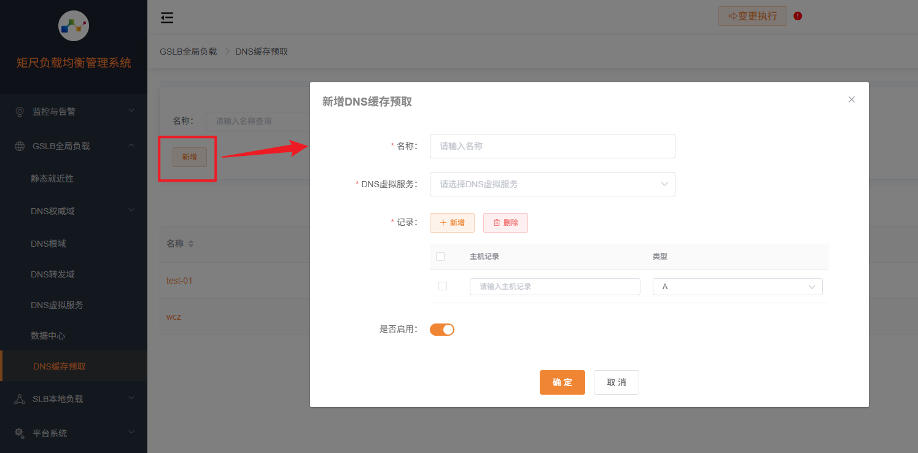918x453 pixels.
Task: Open 静态就近性 in the sidebar
Action: (x=52, y=179)
